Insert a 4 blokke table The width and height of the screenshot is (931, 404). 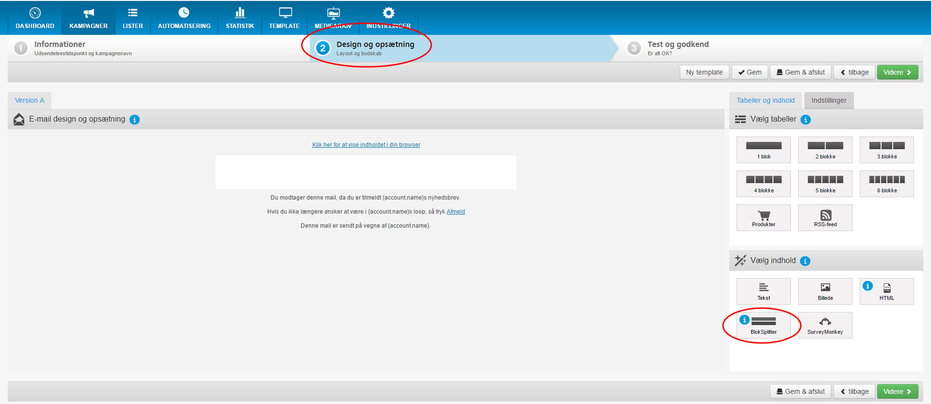click(x=764, y=184)
